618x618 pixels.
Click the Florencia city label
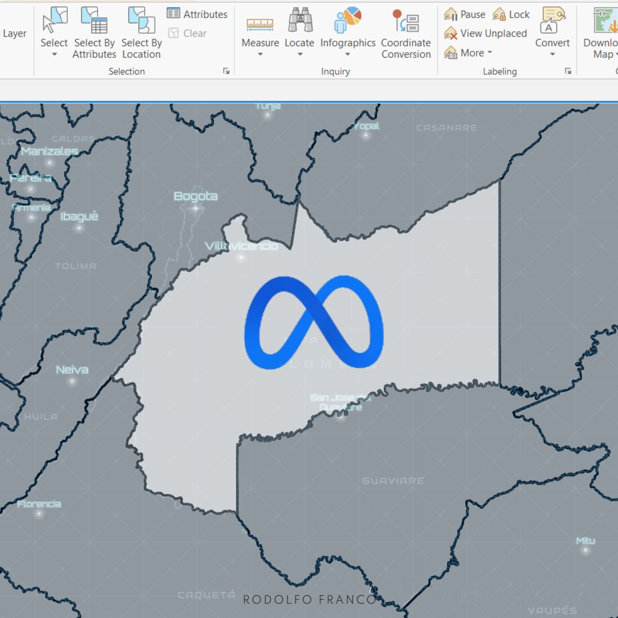coord(39,504)
